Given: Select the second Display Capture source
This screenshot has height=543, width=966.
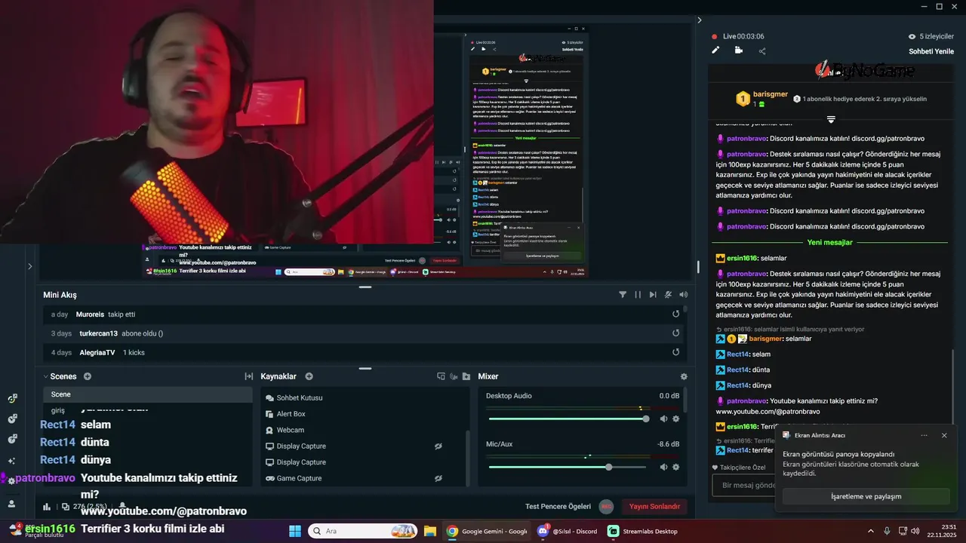Looking at the screenshot, I should click(x=301, y=462).
